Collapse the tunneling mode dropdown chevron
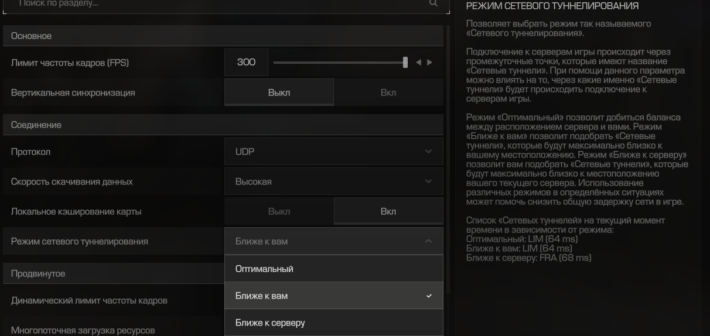 [x=428, y=241]
